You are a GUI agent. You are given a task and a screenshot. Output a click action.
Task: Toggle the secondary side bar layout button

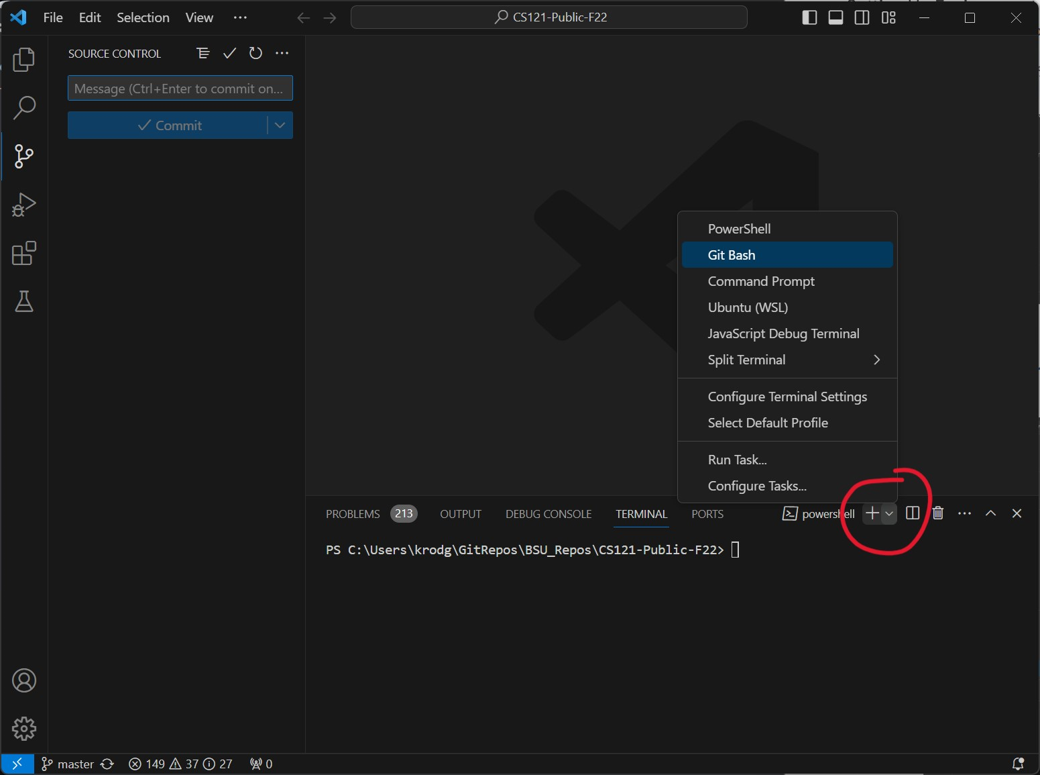(x=862, y=18)
